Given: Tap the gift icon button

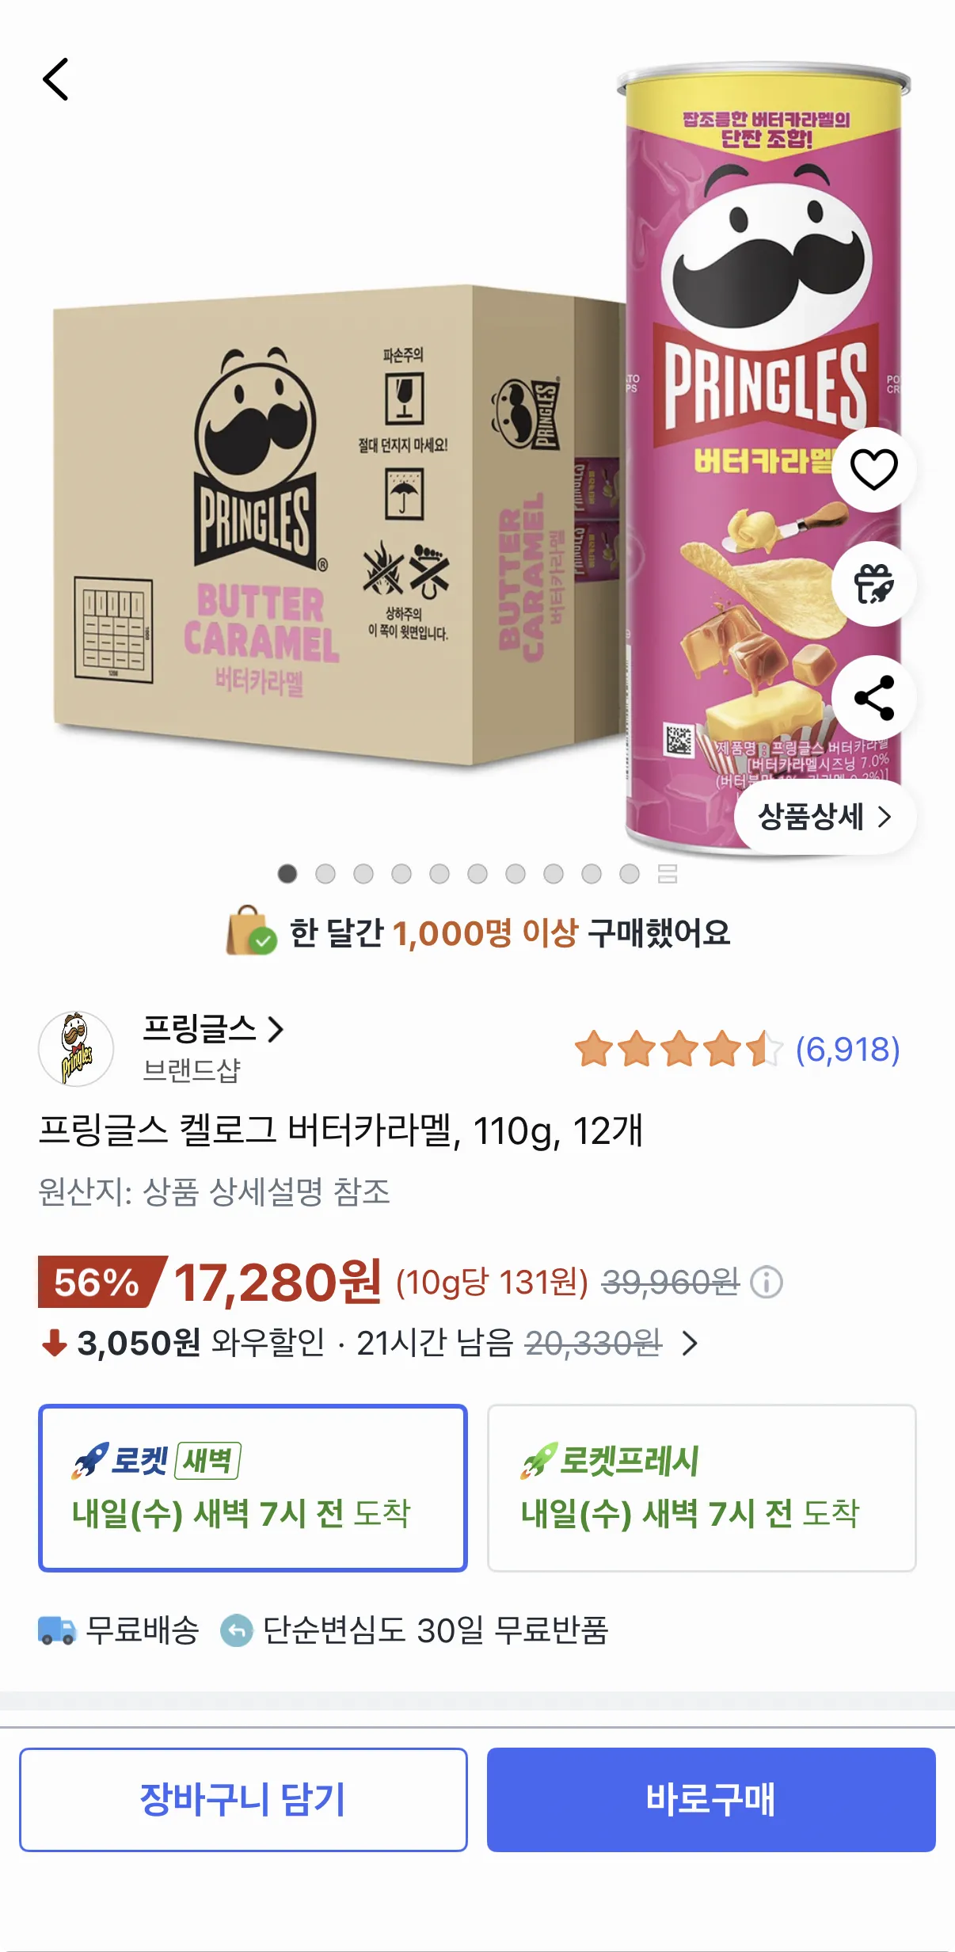Looking at the screenshot, I should [x=873, y=584].
